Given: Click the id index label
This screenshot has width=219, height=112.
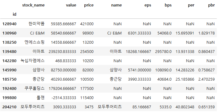Looking at the screenshot, I should pyautogui.click(x=14, y=14).
